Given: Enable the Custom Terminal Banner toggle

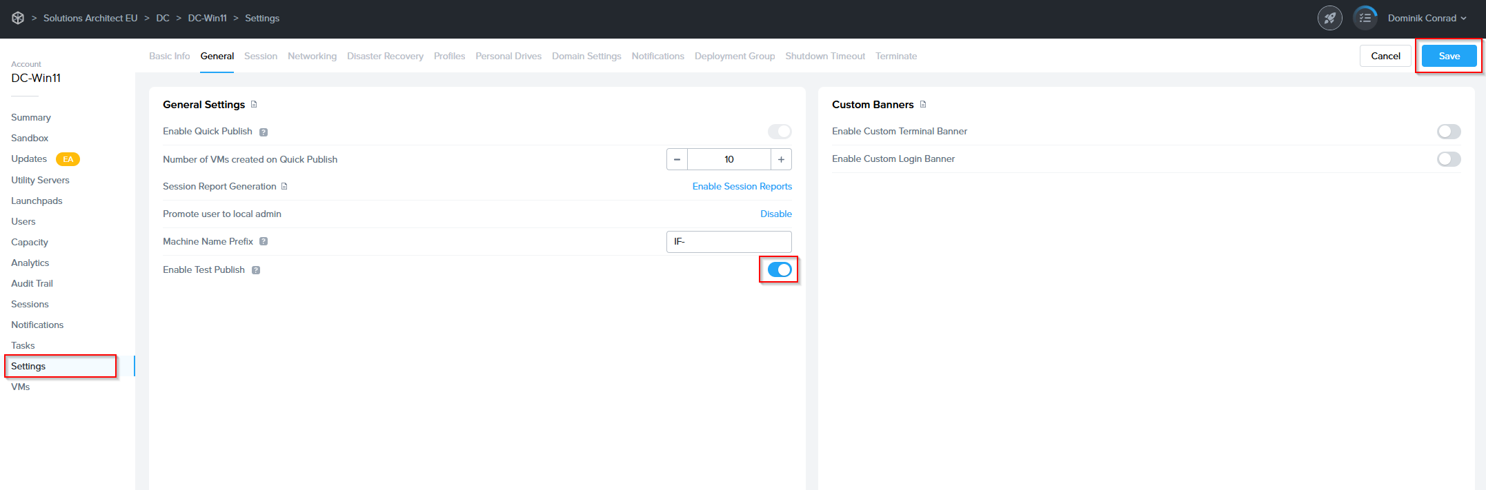Looking at the screenshot, I should [x=1448, y=132].
